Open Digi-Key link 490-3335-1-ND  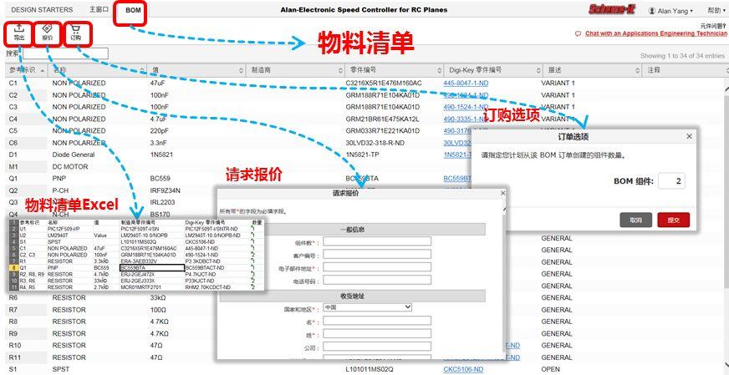pos(466,119)
